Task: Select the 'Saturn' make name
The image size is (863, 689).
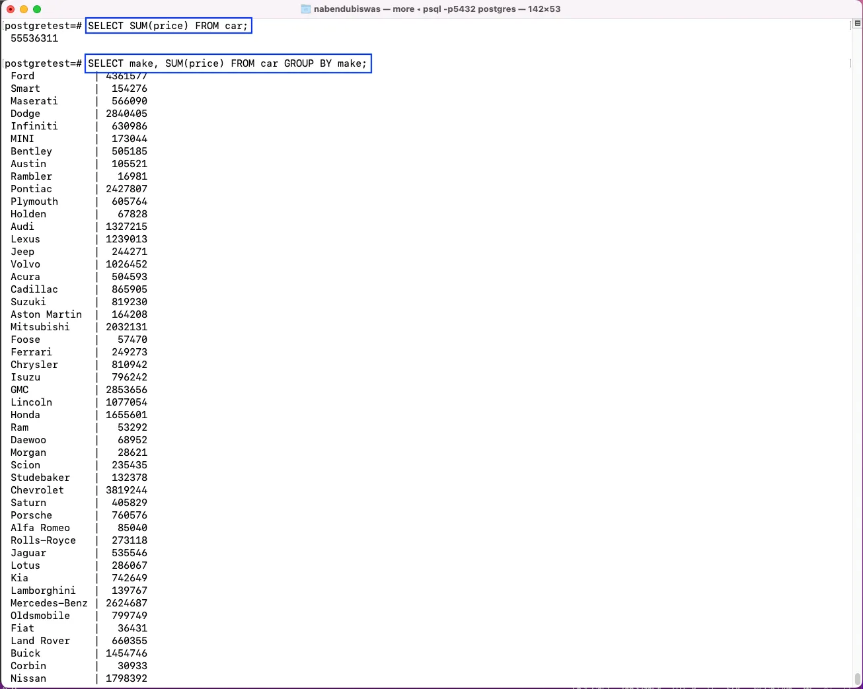Action: pyautogui.click(x=28, y=503)
